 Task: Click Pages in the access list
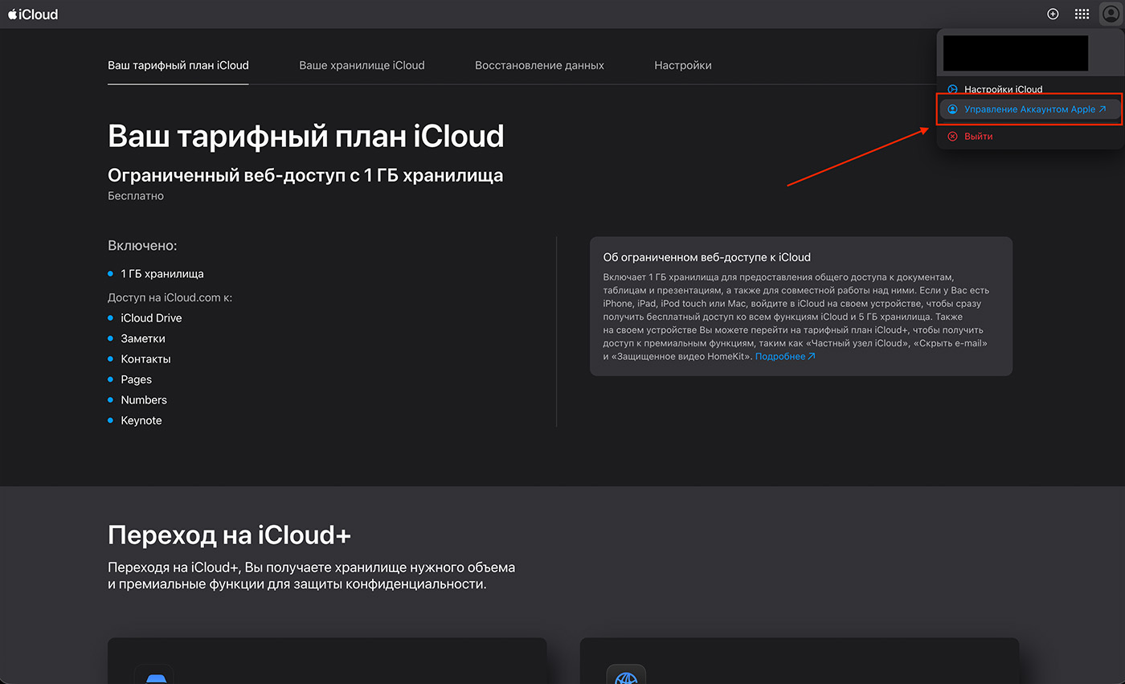point(136,379)
